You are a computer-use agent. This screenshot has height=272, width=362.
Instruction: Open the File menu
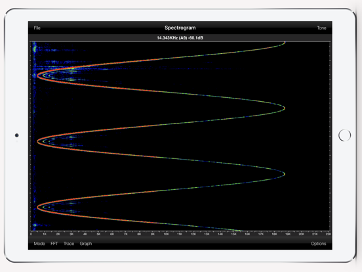[x=37, y=28]
